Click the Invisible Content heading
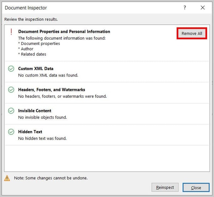The width and height of the screenshot is (214, 197). (x=35, y=111)
